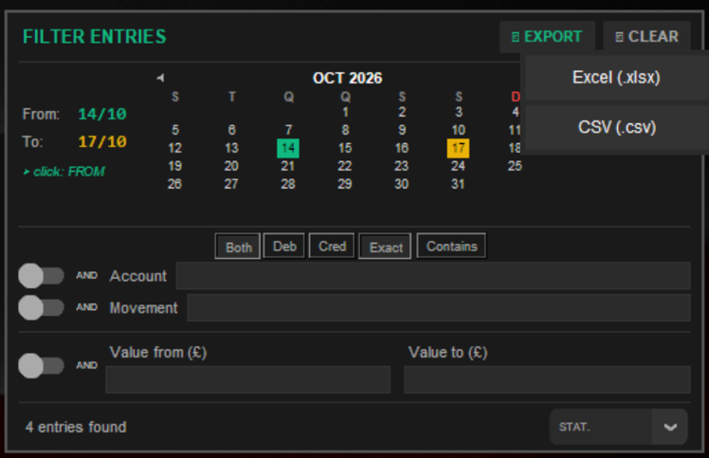Pick day 10 in the calendar
The width and height of the screenshot is (709, 458).
tap(458, 130)
